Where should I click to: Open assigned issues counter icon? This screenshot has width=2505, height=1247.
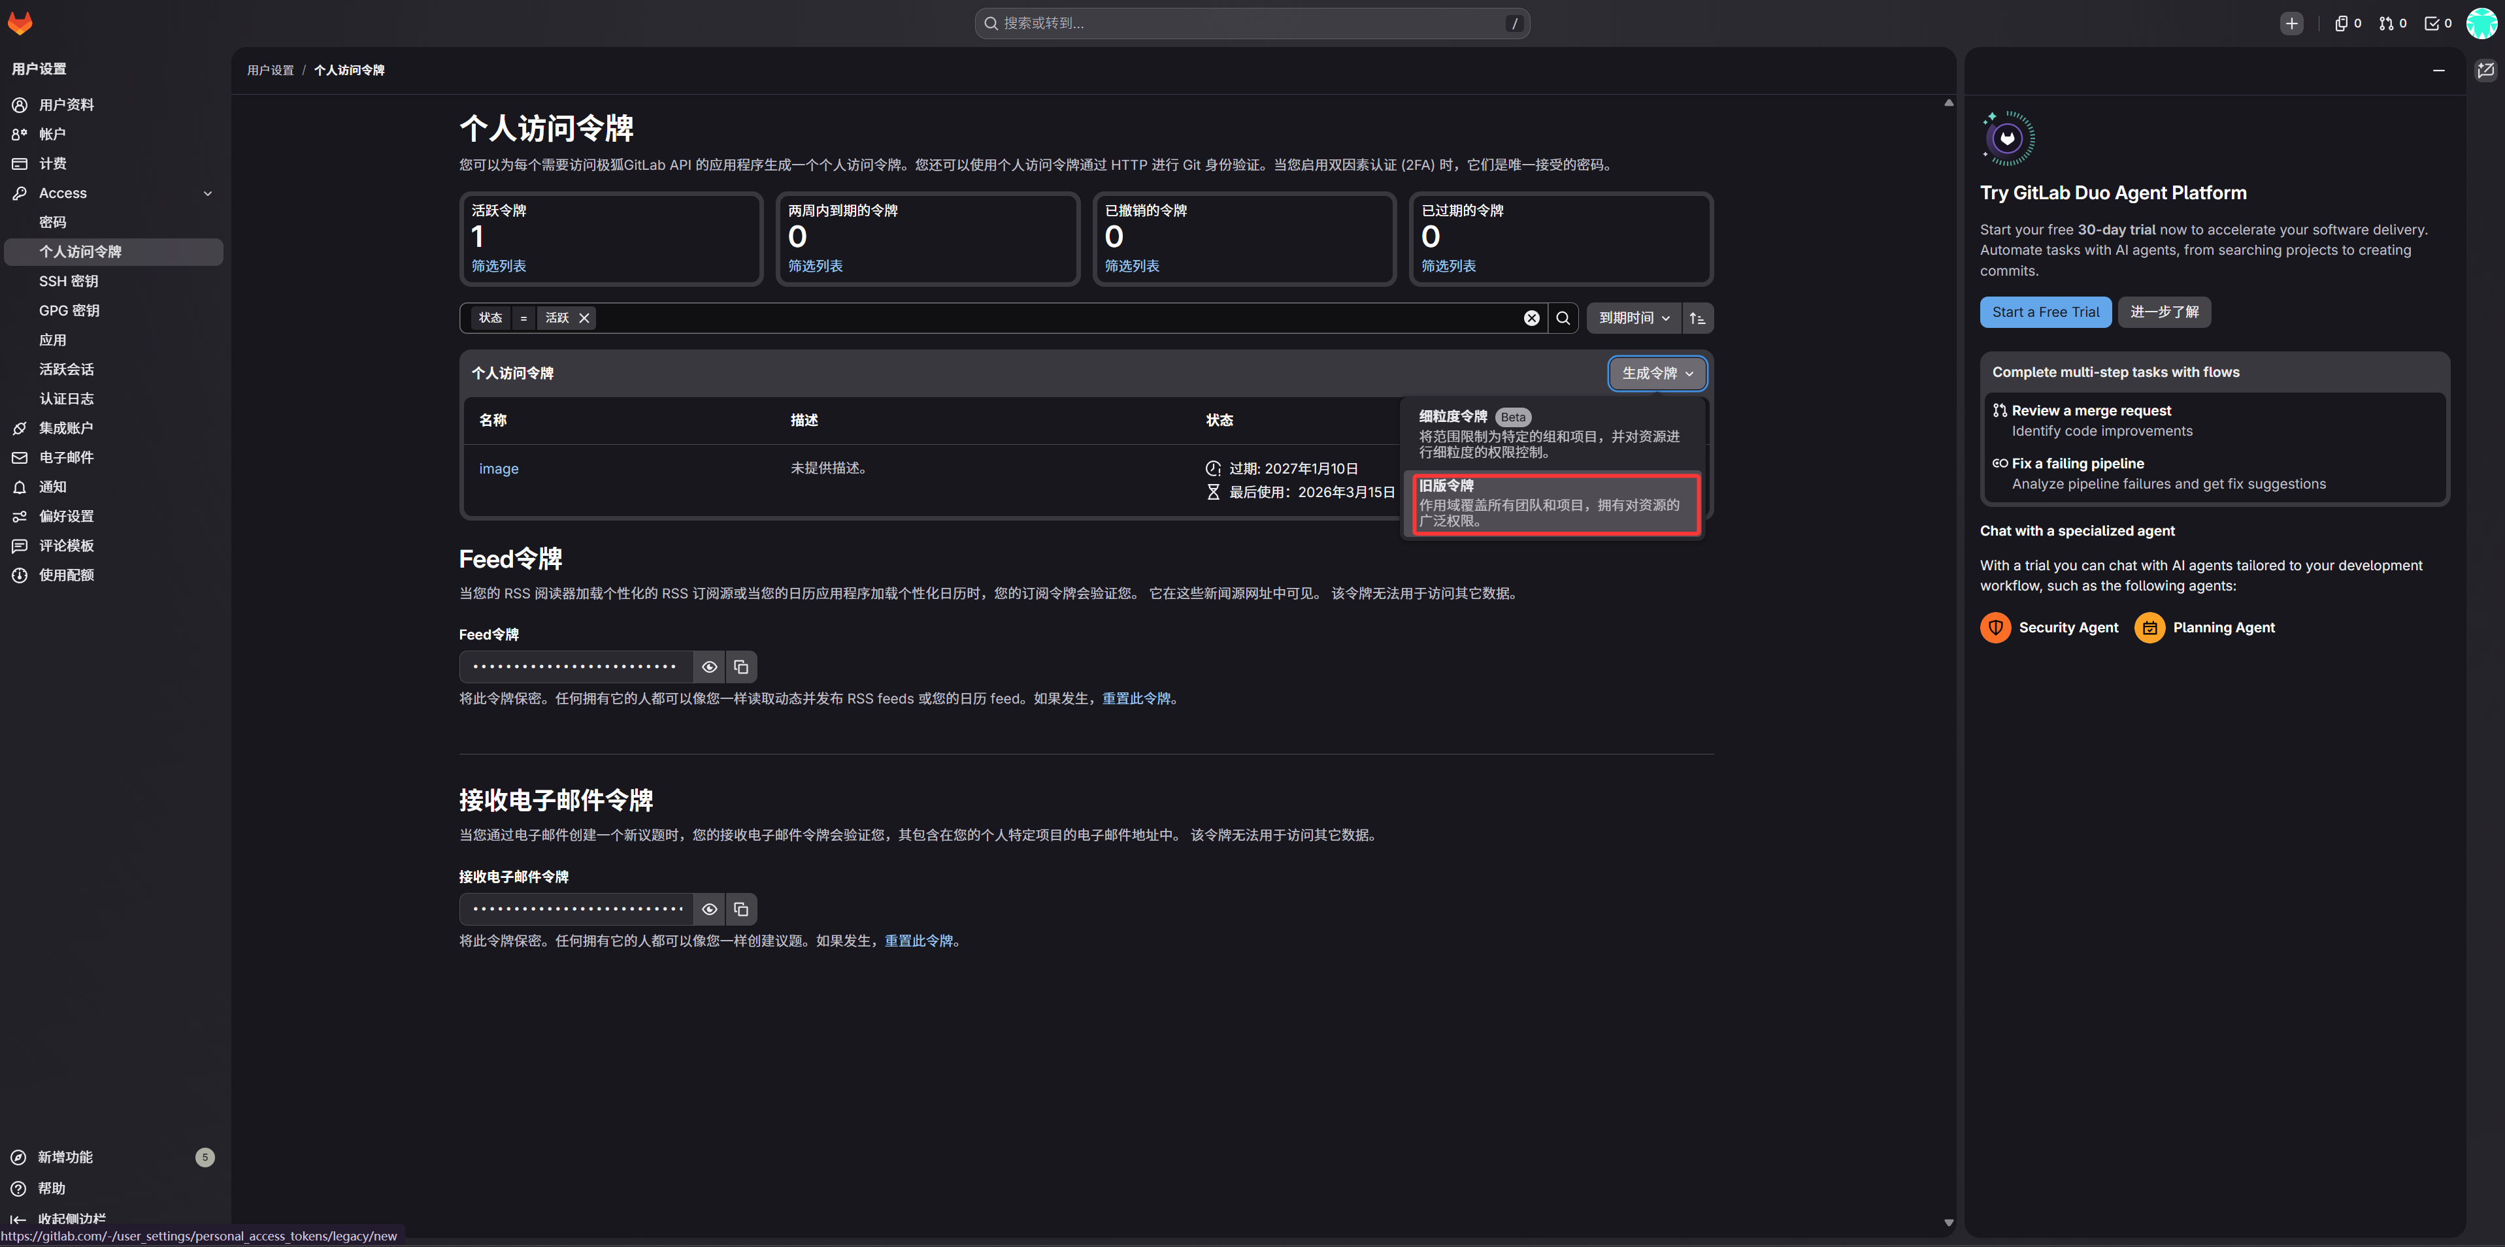click(2347, 24)
